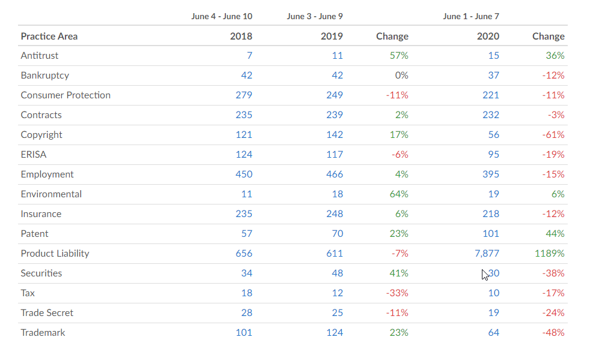Screen dimensions: 593x358
Task: Click the Securities 2018 value 34
Action: [x=246, y=273]
